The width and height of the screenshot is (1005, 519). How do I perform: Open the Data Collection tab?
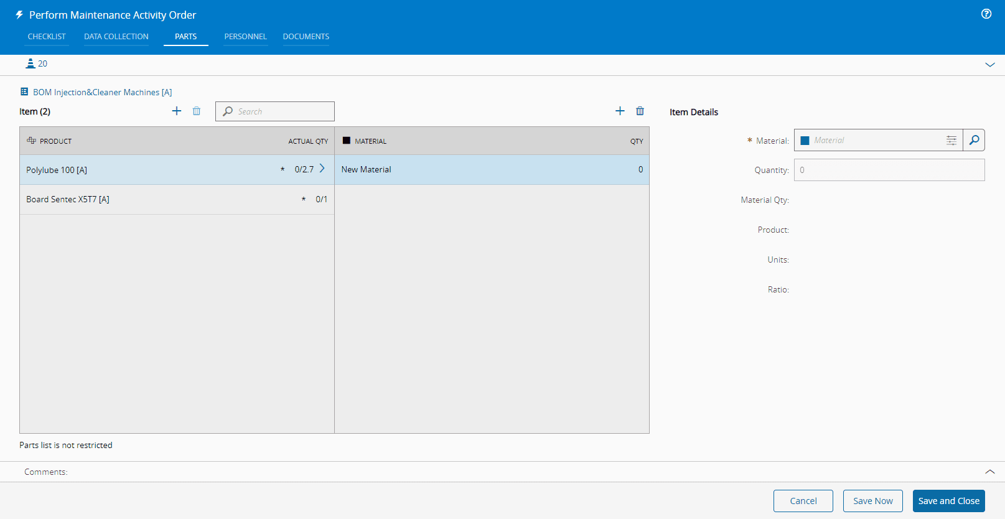(116, 37)
